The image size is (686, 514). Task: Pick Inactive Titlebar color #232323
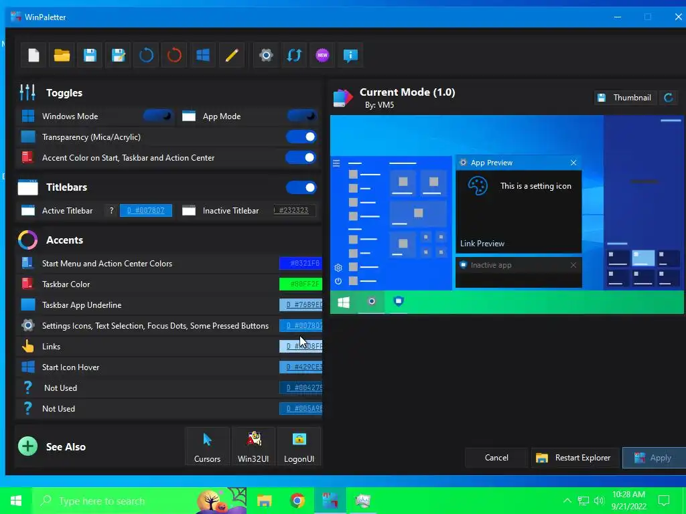point(295,210)
